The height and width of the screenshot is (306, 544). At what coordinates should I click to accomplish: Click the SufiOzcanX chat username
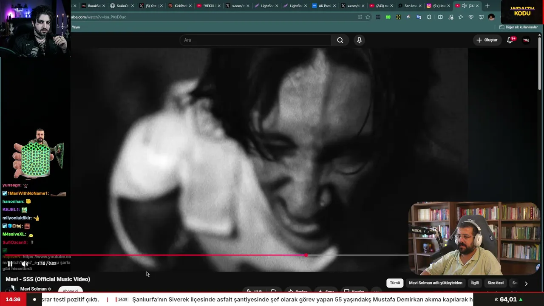15,242
